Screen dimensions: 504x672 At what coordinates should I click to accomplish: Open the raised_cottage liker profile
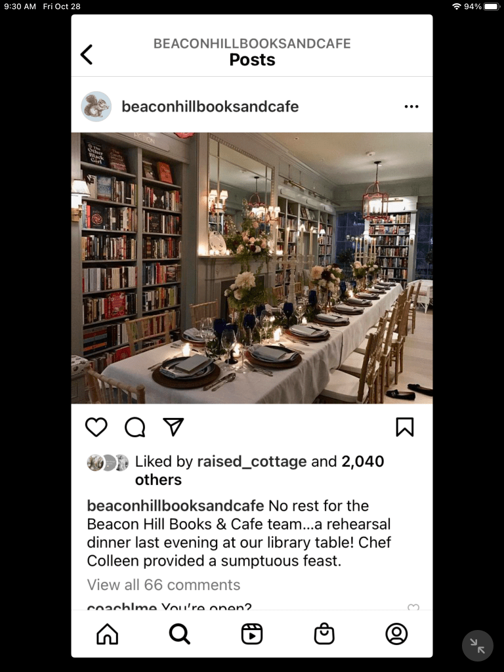click(252, 461)
